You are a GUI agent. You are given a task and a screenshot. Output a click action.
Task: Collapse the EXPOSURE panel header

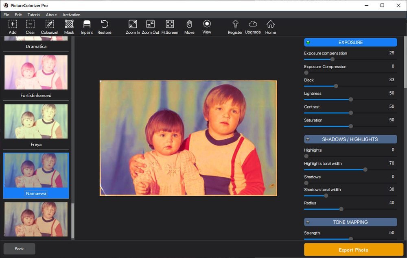350,42
